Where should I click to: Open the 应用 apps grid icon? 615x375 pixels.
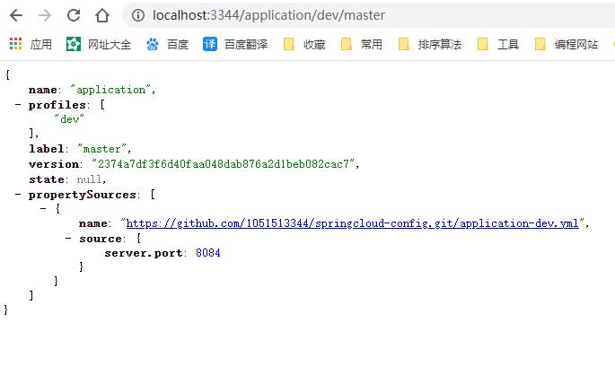(x=15, y=44)
